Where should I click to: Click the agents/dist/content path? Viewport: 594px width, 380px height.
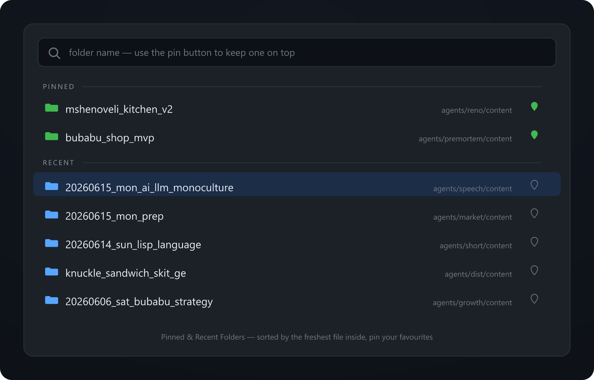point(478,274)
